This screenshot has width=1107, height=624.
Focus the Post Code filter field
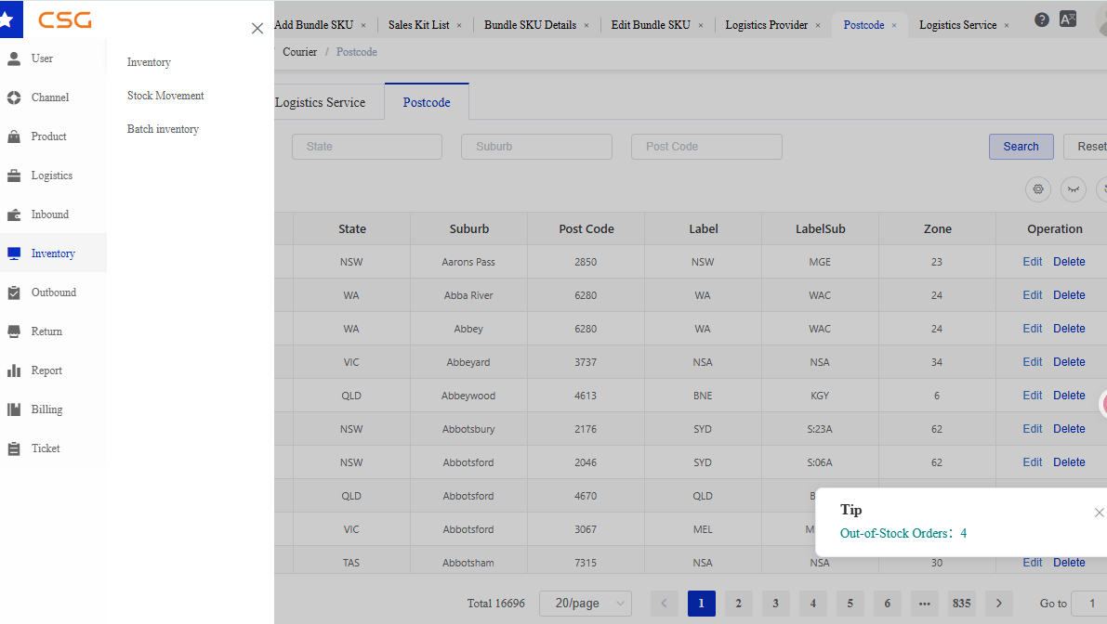pyautogui.click(x=706, y=147)
